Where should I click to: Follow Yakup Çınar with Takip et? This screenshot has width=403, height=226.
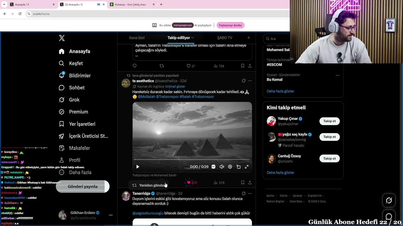click(x=330, y=121)
